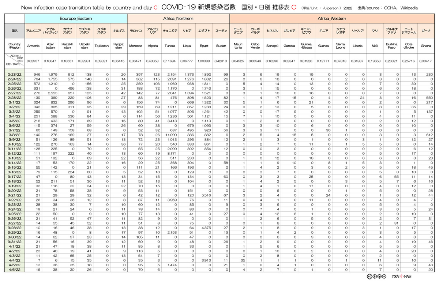This screenshot has height=282, width=439.
Task: Click the CC NoDerivatives equals icon
Action: (384, 276)
